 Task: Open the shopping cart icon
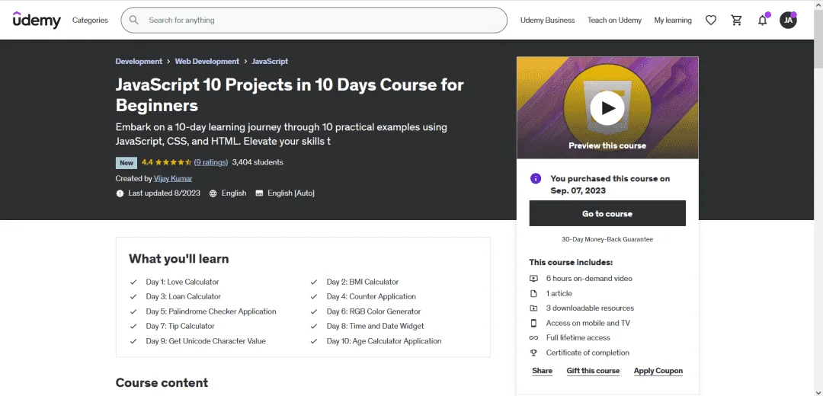point(736,20)
